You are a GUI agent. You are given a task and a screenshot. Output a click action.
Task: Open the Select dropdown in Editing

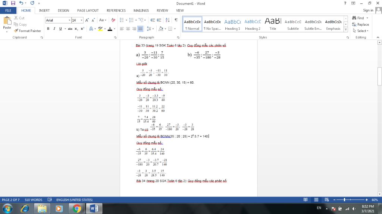361,31
